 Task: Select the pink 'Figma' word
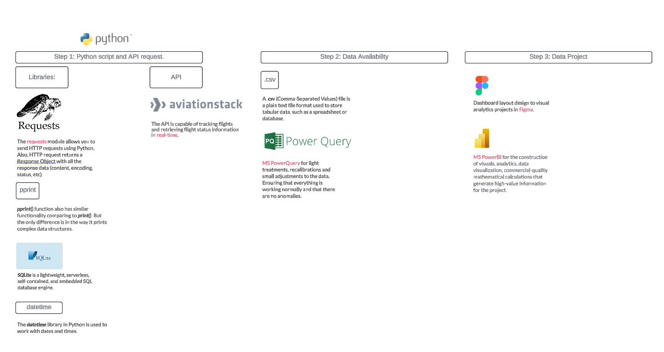coord(526,110)
